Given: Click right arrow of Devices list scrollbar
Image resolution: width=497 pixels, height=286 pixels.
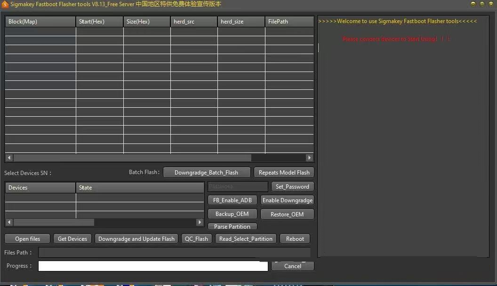Looking at the screenshot, I should [x=200, y=222].
